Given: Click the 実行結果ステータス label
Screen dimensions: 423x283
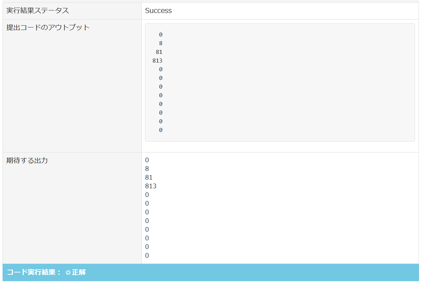Looking at the screenshot, I should pyautogui.click(x=38, y=10).
